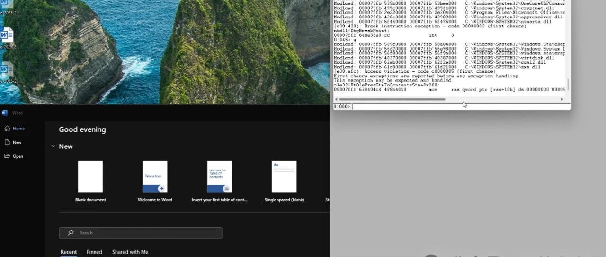The image size is (606, 257).
Task: Switch to the Pinned tab
Action: pos(94,252)
